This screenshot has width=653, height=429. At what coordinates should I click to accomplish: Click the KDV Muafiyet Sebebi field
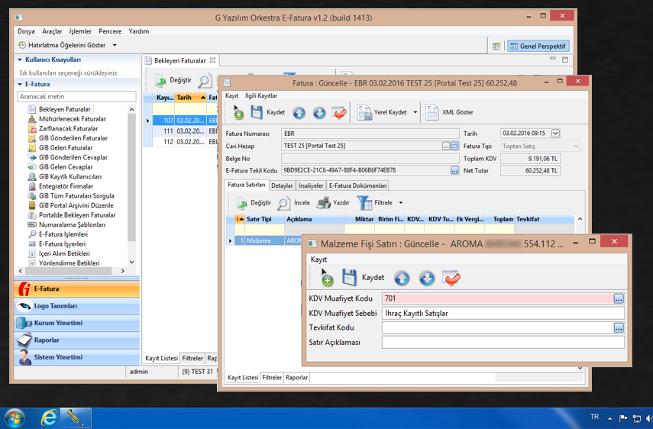pos(503,313)
